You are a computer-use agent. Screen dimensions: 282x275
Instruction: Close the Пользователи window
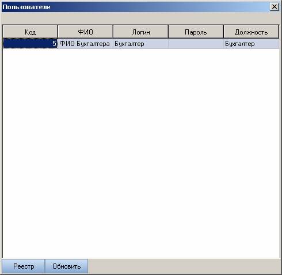[x=275, y=7]
